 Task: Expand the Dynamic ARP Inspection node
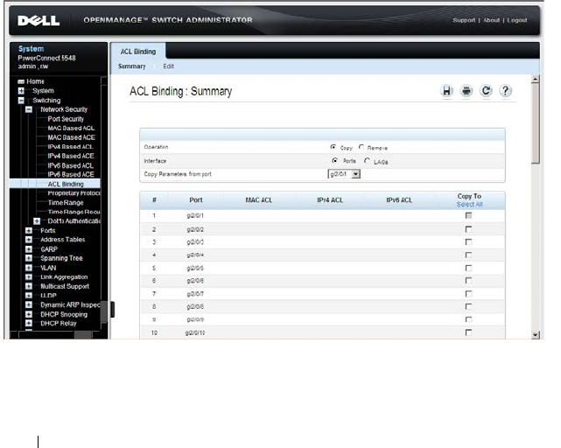pos(29,304)
